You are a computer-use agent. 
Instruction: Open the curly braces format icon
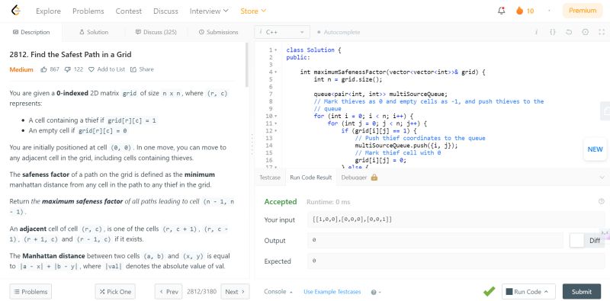pos(552,32)
